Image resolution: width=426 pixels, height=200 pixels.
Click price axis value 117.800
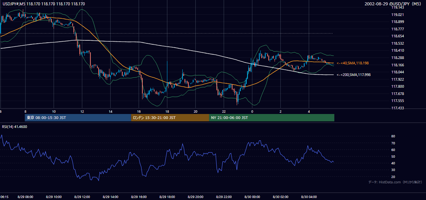pos(397,86)
